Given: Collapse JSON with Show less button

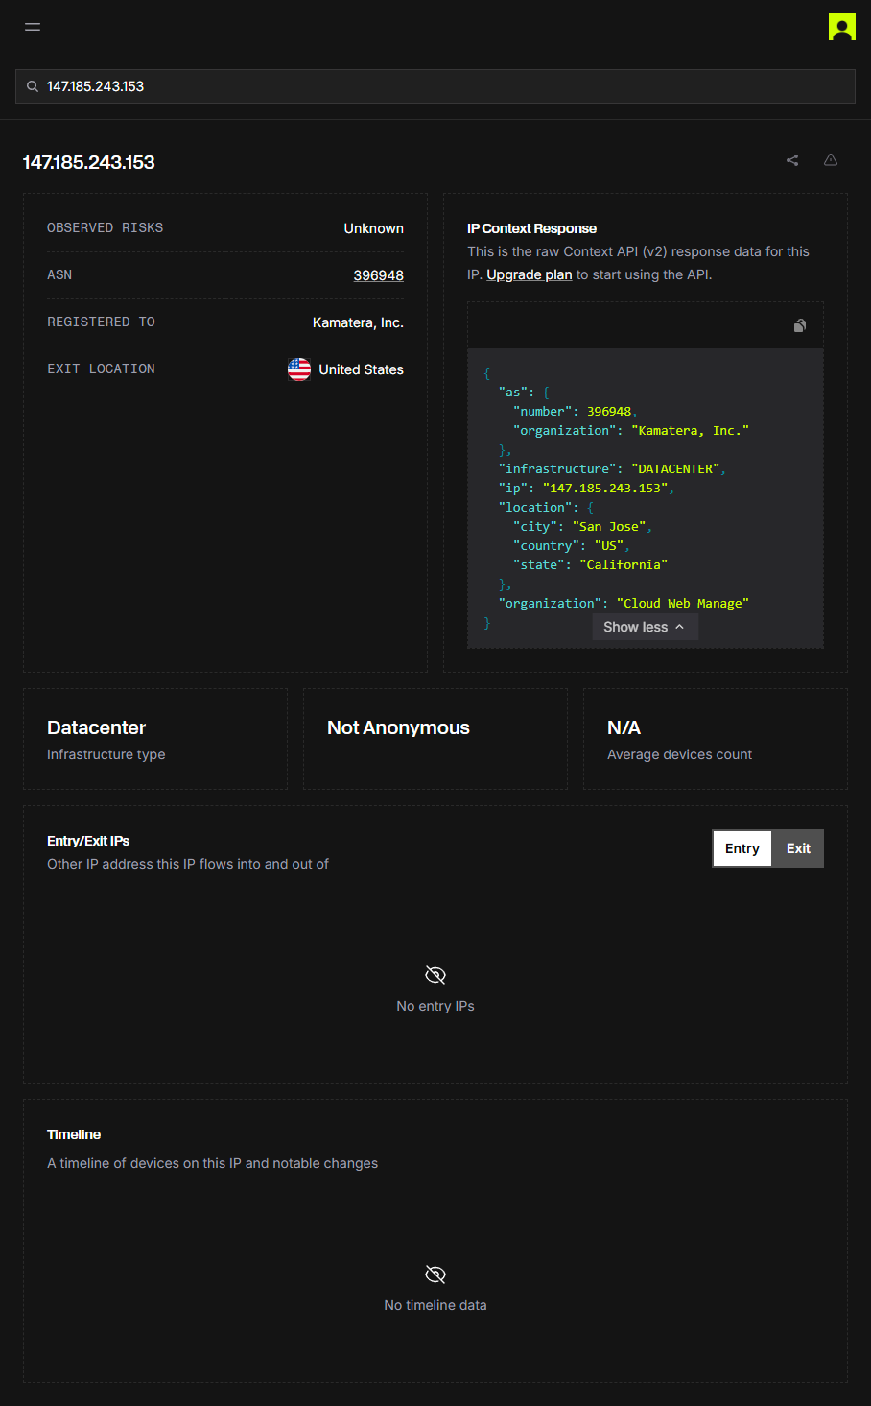Looking at the screenshot, I should 635,627.
